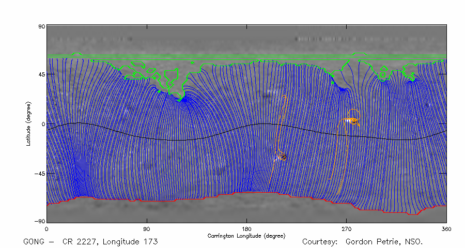The image size is (465, 248).
Task: Select the 0 tick label on latitude axis
Action: click(x=42, y=124)
